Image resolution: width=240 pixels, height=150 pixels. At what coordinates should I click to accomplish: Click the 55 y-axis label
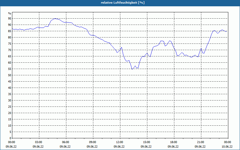point(10,69)
